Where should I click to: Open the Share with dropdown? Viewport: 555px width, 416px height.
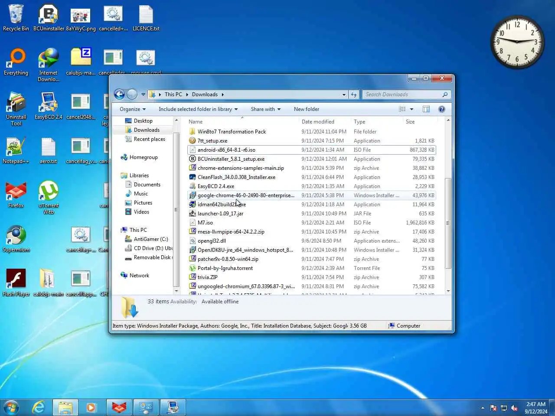(266, 109)
